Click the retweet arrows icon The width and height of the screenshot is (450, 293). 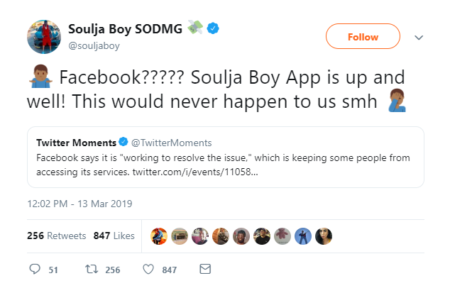90,270
